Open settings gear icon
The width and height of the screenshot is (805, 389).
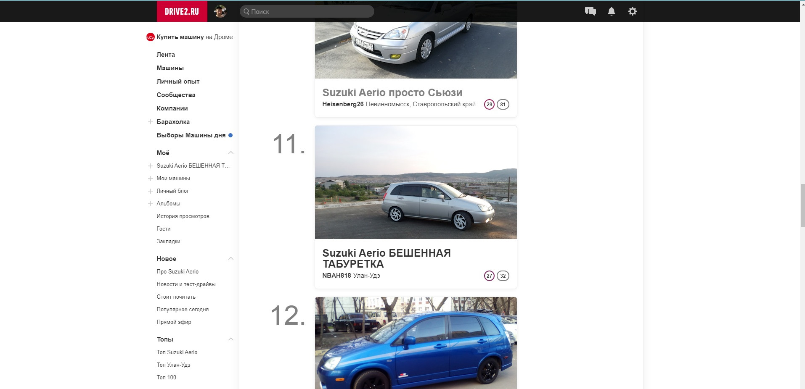pos(633,11)
